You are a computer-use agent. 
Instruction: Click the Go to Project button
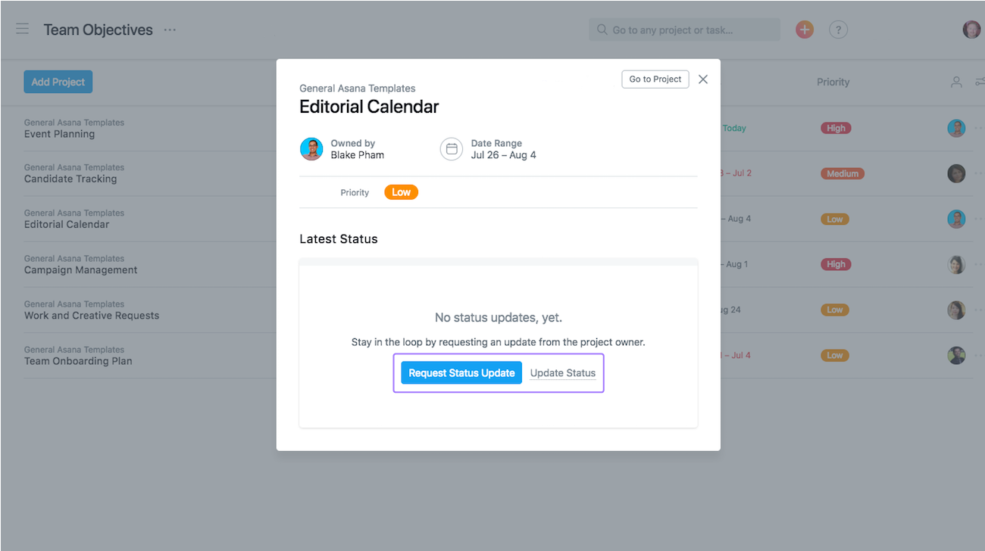tap(655, 79)
